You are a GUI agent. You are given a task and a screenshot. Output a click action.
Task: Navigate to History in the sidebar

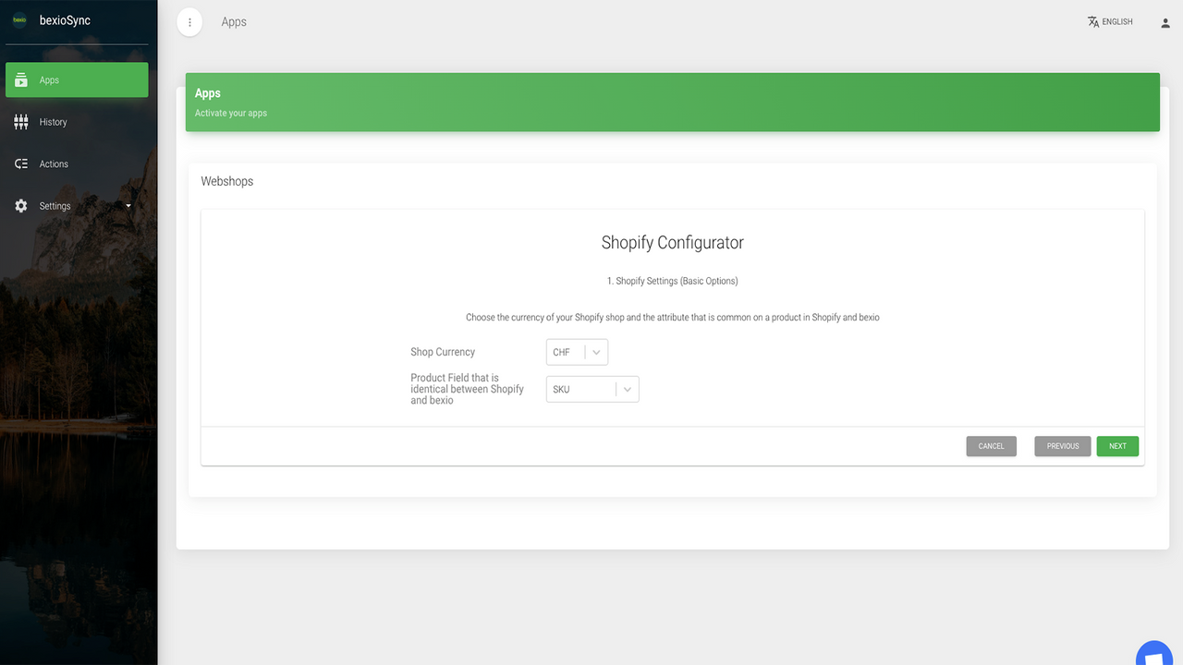coord(53,121)
